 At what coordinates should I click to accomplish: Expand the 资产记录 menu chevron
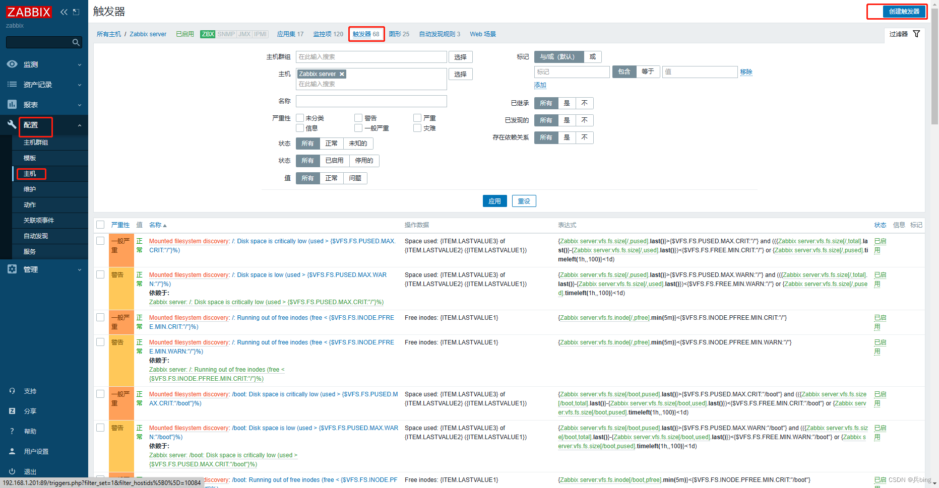[80, 85]
